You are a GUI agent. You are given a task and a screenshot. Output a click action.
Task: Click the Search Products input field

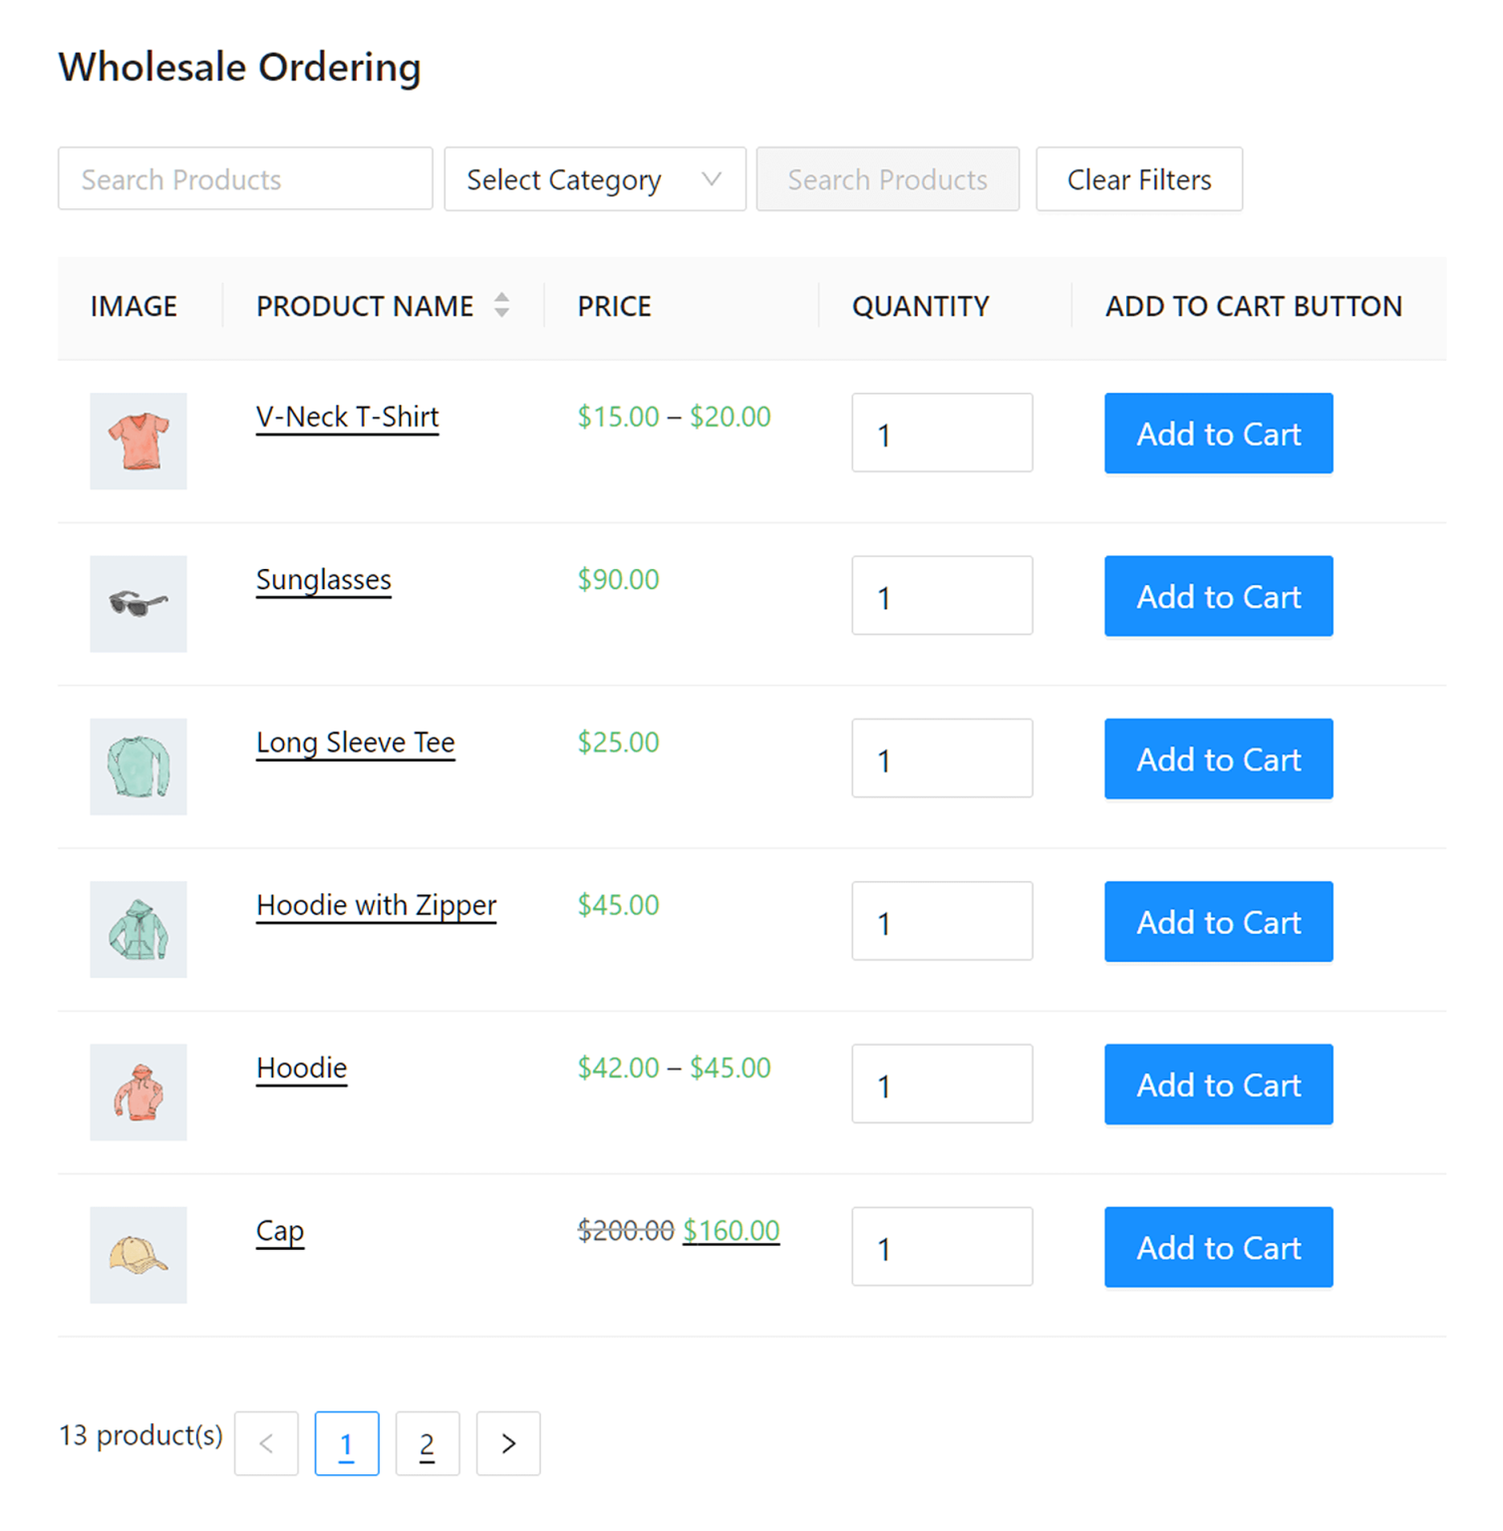click(244, 179)
